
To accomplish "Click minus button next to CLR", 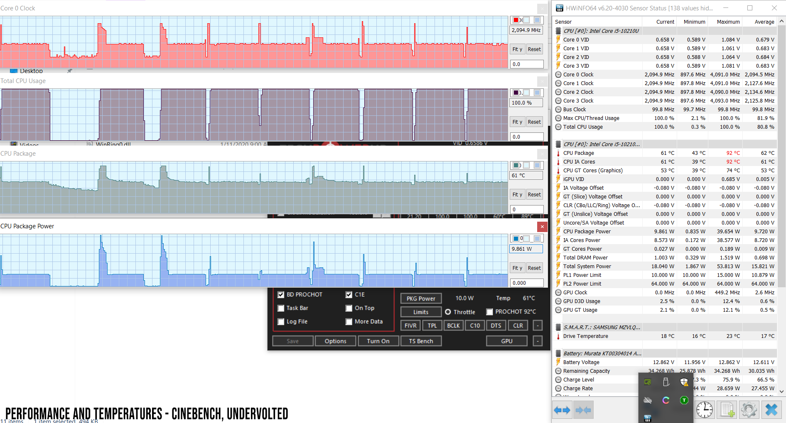I will (x=538, y=325).
